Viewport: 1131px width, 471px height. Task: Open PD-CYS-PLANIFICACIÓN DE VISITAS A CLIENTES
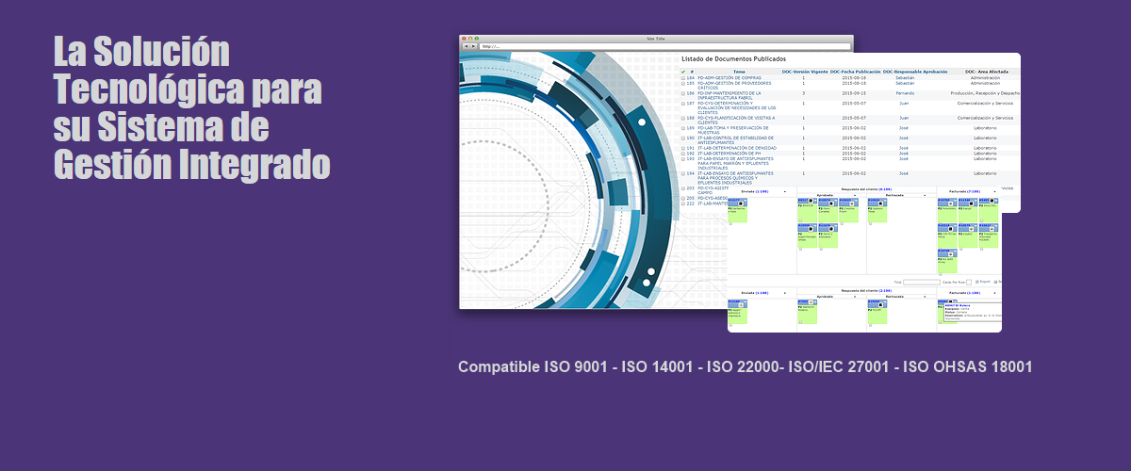click(735, 121)
